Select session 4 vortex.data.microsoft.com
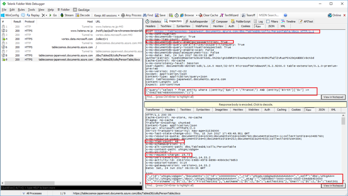Screen dimensions: 348x196 [x=71, y=39]
